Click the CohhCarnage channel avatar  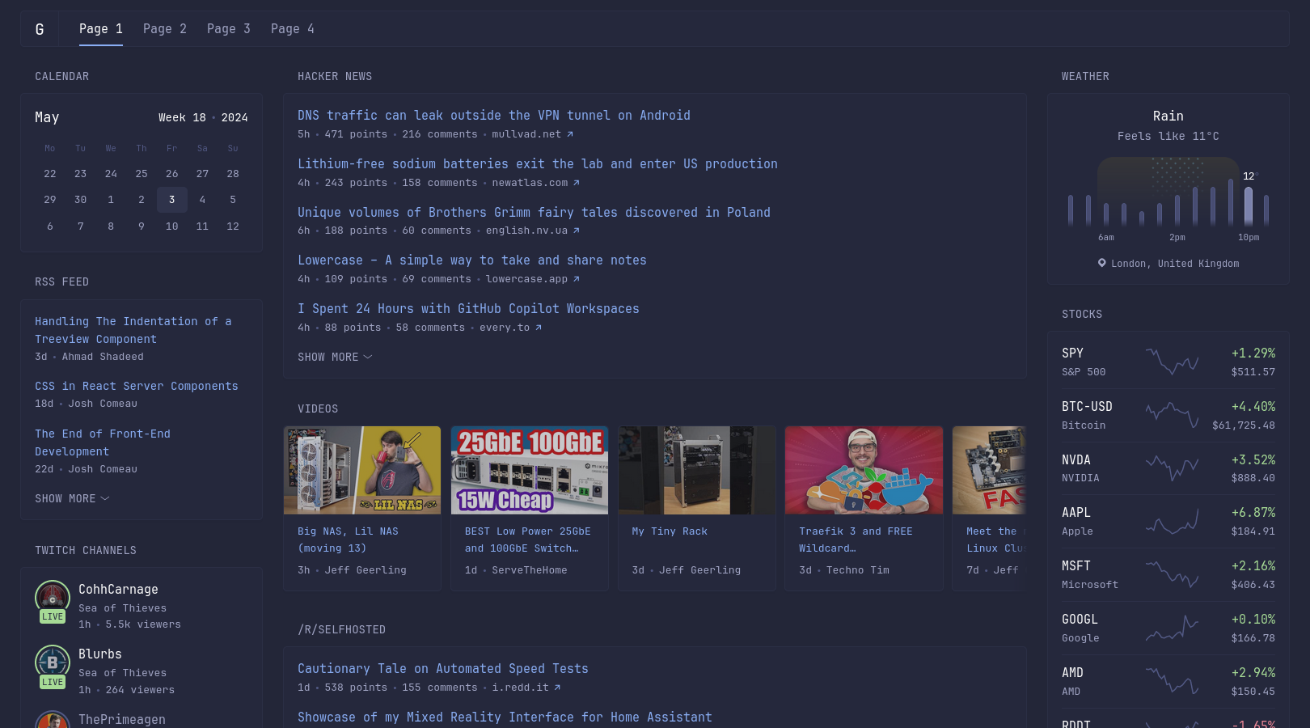pos(52,599)
